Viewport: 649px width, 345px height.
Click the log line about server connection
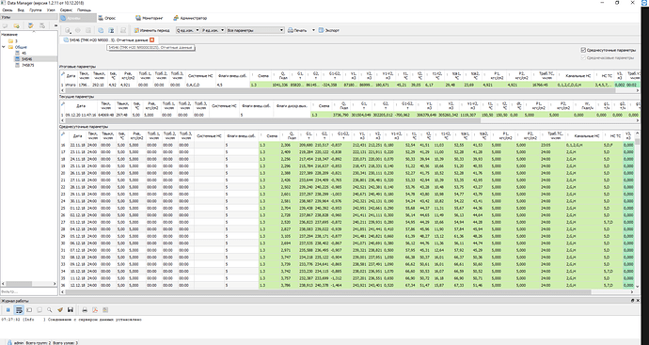[x=71, y=320]
